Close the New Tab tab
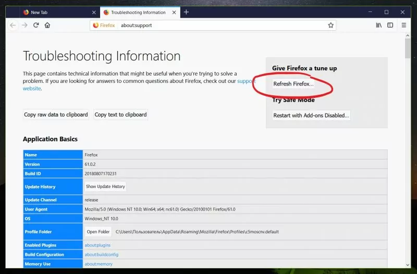The width and height of the screenshot is (417, 274). pos(94,13)
